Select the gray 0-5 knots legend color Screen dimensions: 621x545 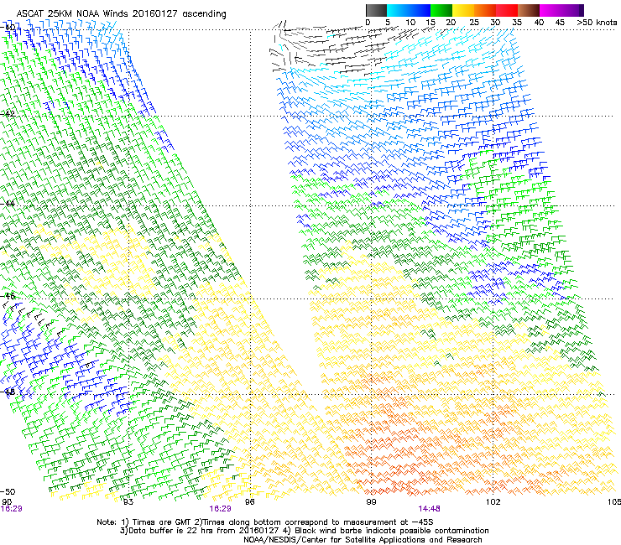[376, 10]
